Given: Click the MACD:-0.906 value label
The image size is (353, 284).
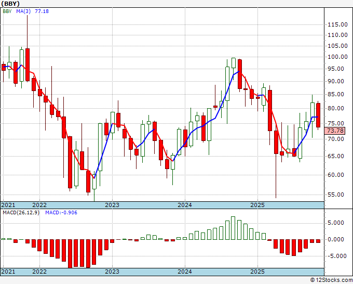Looking at the screenshot, I should (61, 213).
